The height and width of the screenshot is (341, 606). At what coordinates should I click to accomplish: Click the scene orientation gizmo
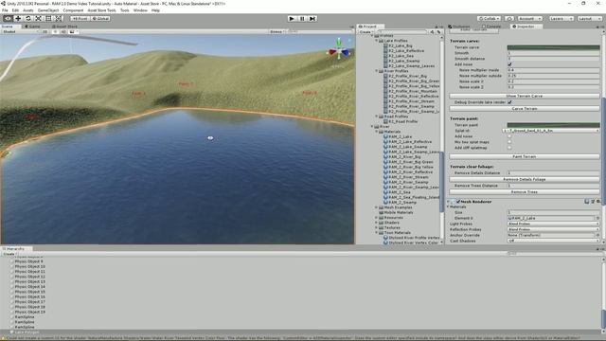pyautogui.click(x=339, y=51)
